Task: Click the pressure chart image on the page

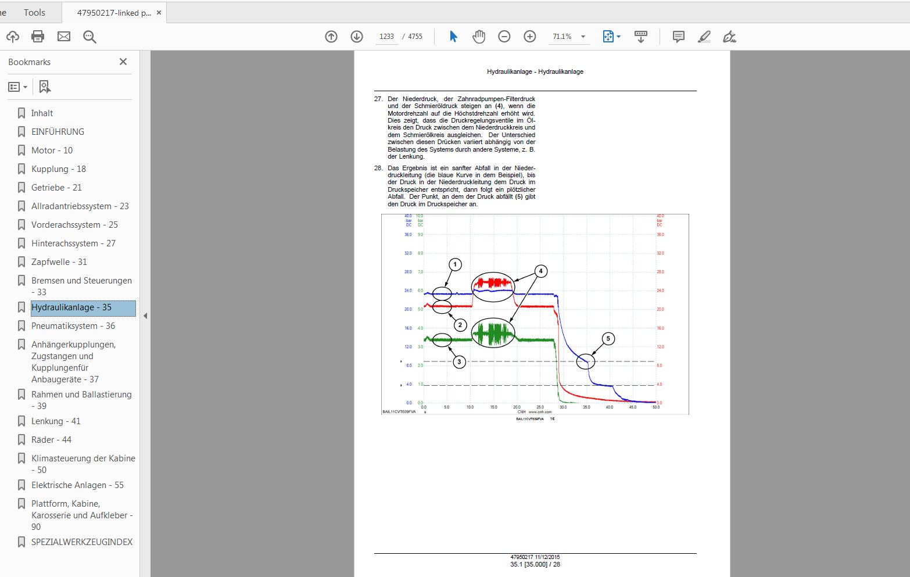Action: 535,314
